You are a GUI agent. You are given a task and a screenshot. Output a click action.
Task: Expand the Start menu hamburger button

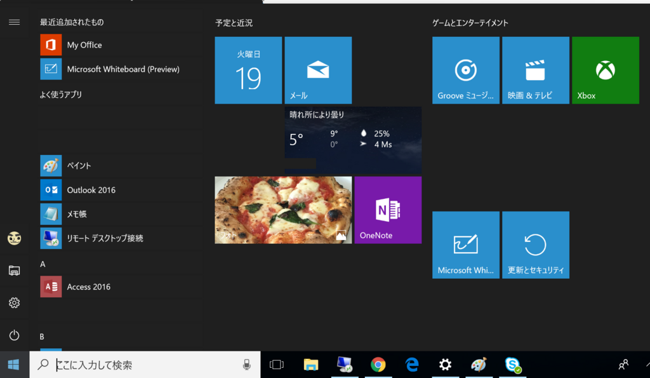pyautogui.click(x=14, y=22)
